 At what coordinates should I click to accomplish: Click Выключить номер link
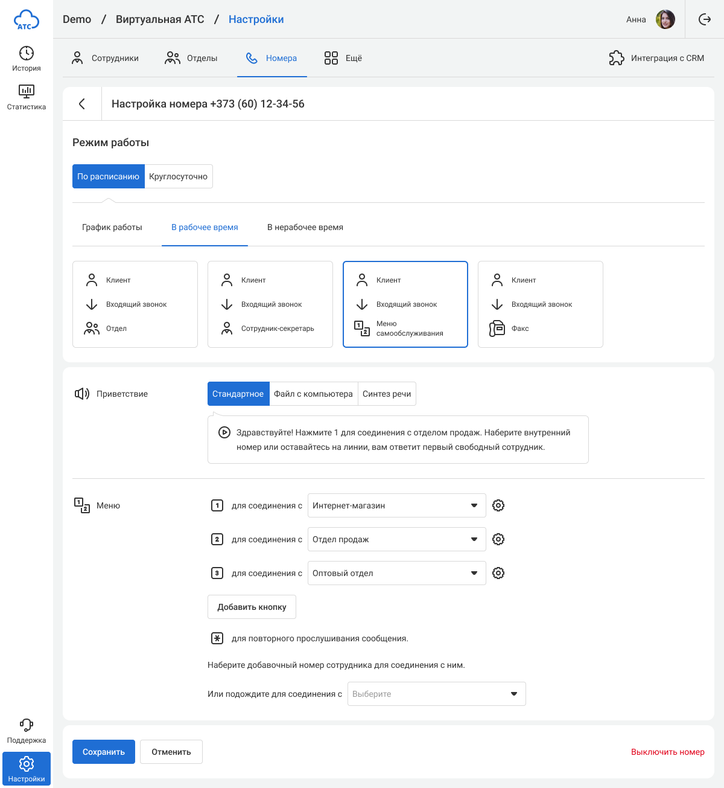click(667, 752)
